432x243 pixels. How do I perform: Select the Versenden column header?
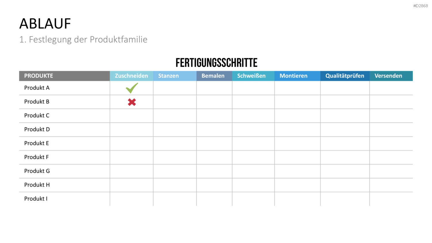tap(391, 76)
